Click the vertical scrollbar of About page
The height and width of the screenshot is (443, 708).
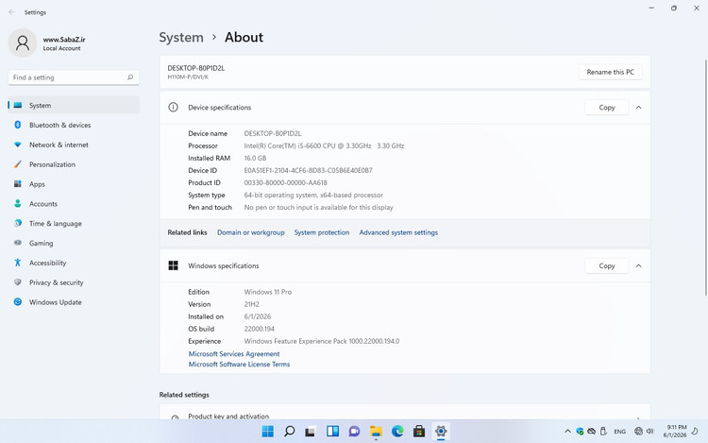click(x=706, y=178)
